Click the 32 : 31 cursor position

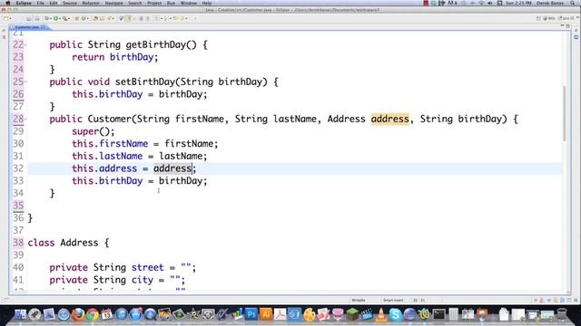click(x=419, y=300)
